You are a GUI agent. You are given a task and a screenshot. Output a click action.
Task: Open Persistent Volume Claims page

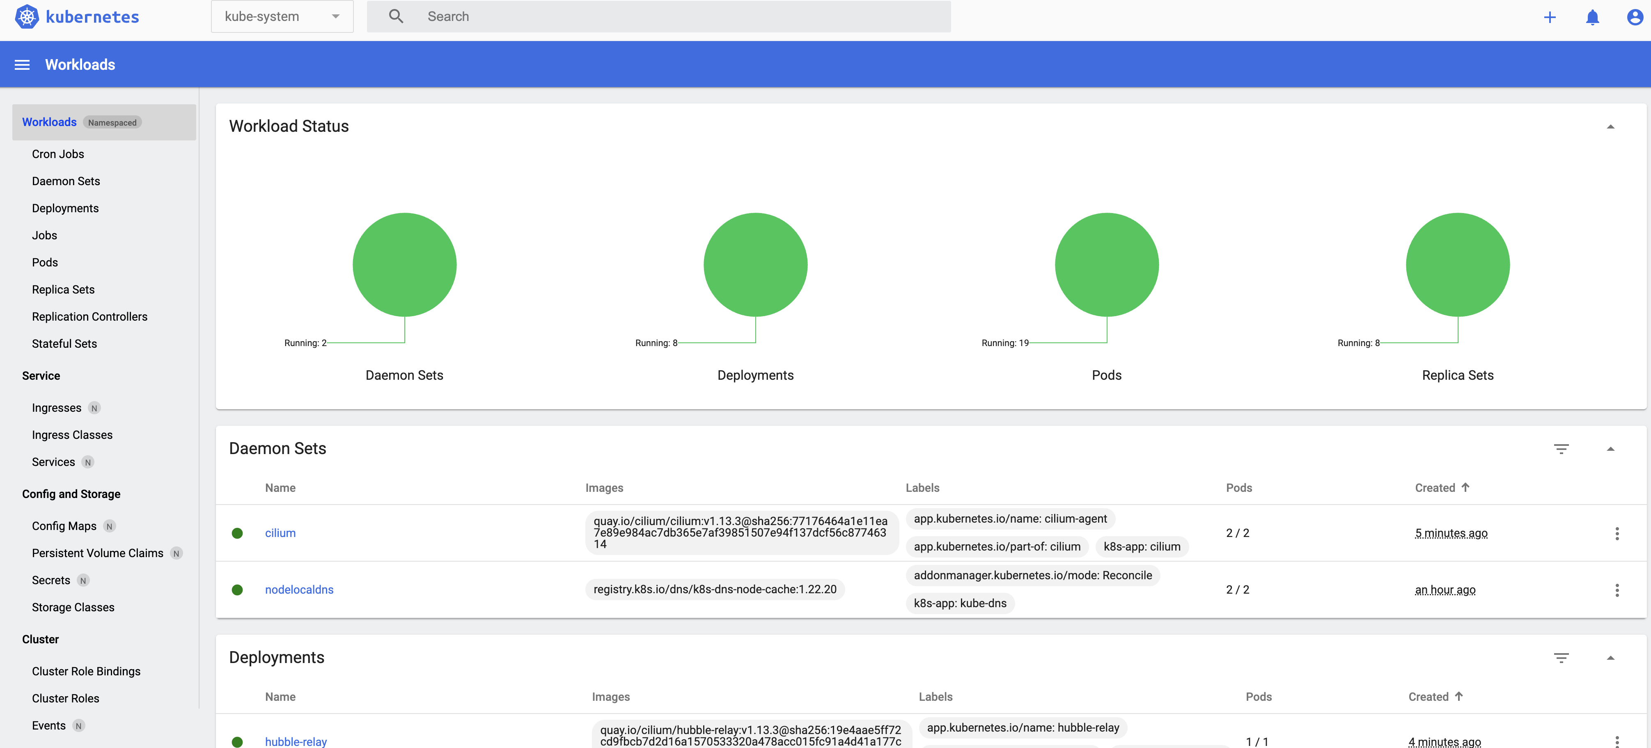click(x=97, y=553)
